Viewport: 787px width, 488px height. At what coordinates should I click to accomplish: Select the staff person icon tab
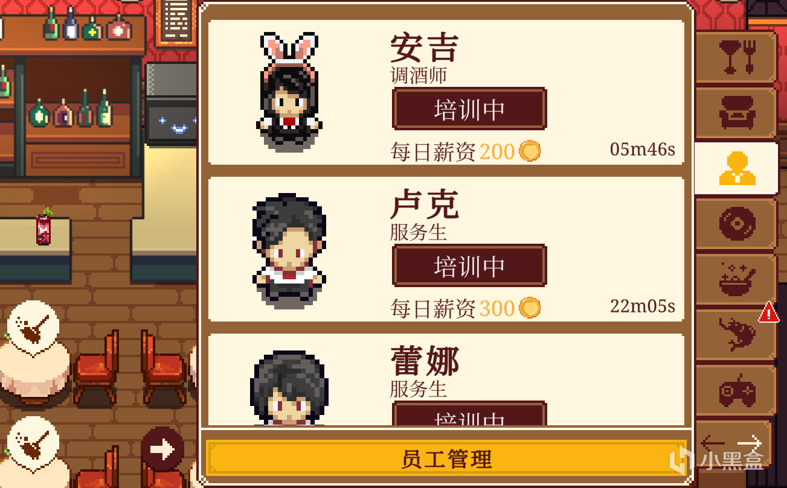tap(736, 168)
